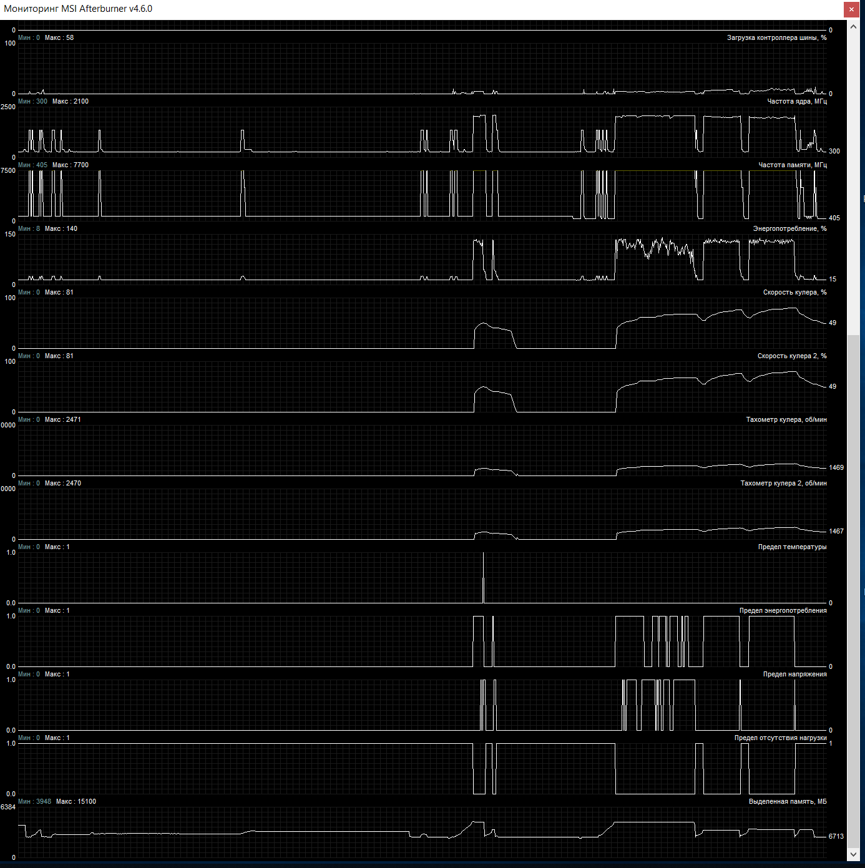Click the 'Макс : 7700' memory frequency value
The image size is (865, 868).
pos(71,165)
